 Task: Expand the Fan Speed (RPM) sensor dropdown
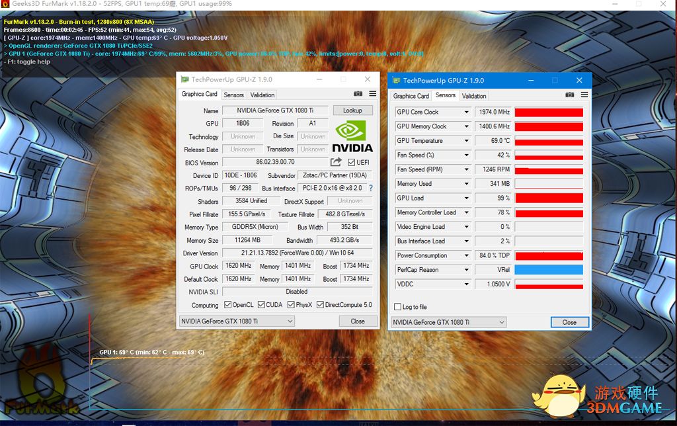[466, 169]
